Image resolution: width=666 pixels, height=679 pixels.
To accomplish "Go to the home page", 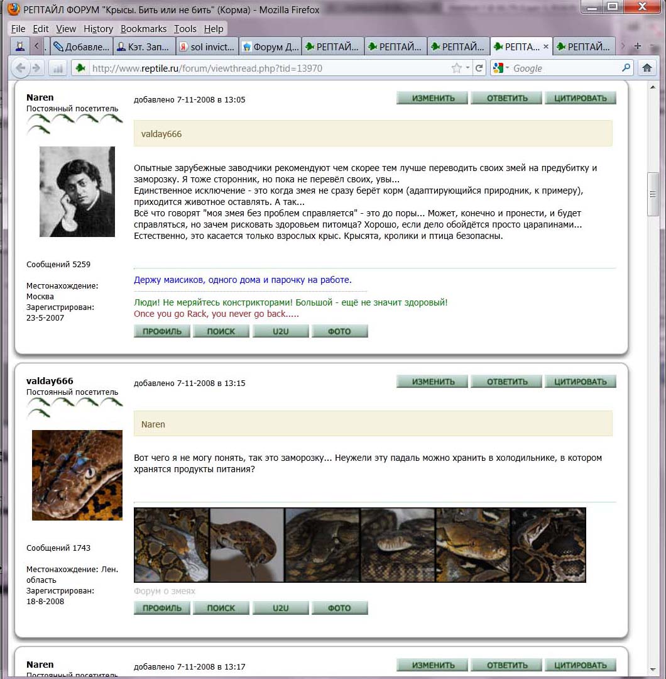I will point(647,68).
